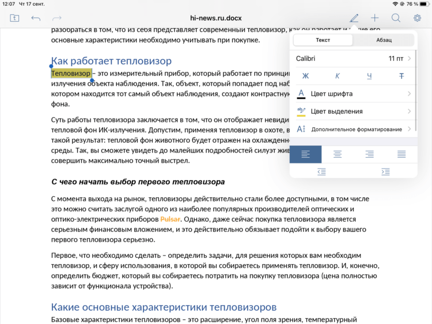Viewport: 432px width, 324px height.
Task: Tap the Wi-Fi status icon
Action: (395, 4)
